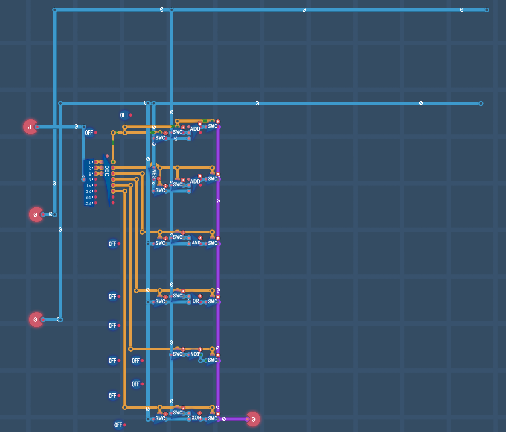Viewport: 506px width, 432px height.
Task: Click the upper SWC left of AND gate
Action: [178, 237]
